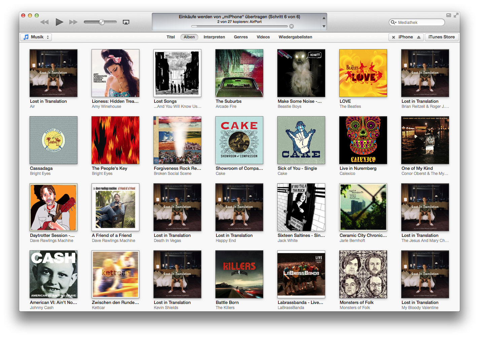Switch to the Genres tab
Viewport: 479px width, 338px height.
(241, 37)
